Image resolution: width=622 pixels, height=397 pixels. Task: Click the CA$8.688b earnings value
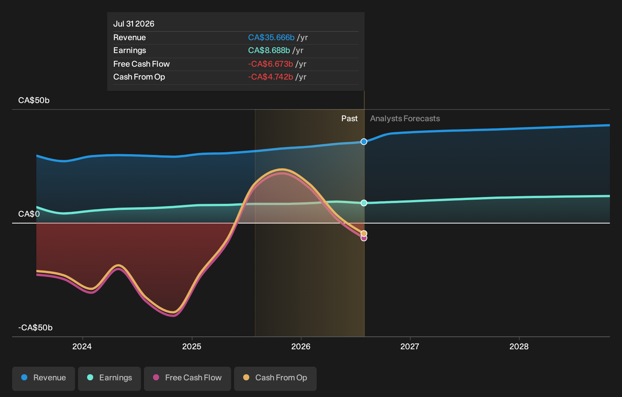pos(269,50)
